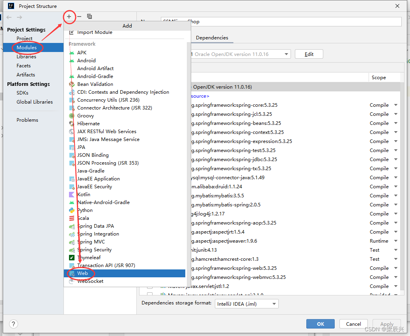Select Web in the Add popup
Image resolution: width=410 pixels, height=336 pixels.
[125, 273]
